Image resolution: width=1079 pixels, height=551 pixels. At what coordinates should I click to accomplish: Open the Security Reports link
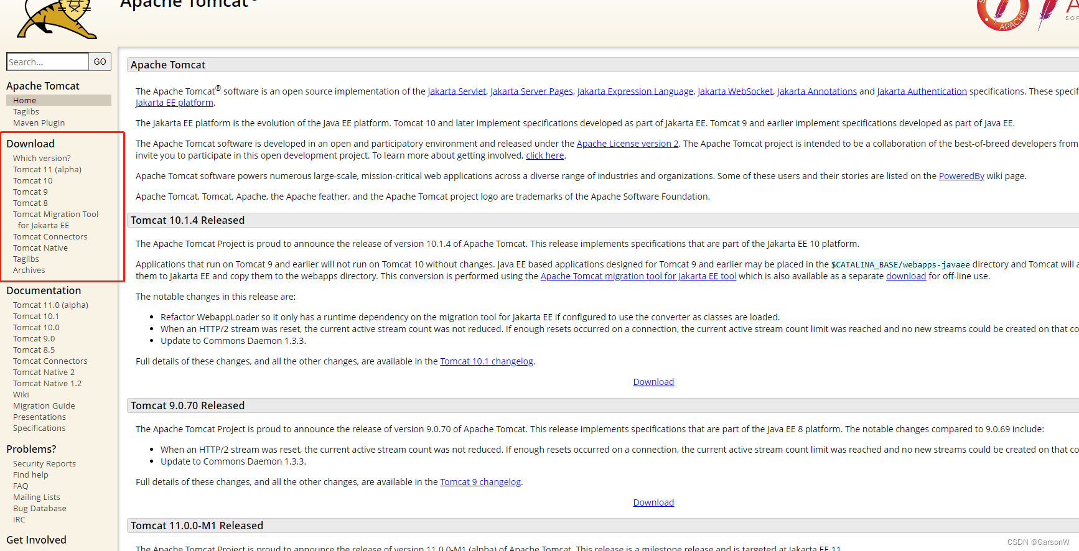click(x=44, y=463)
